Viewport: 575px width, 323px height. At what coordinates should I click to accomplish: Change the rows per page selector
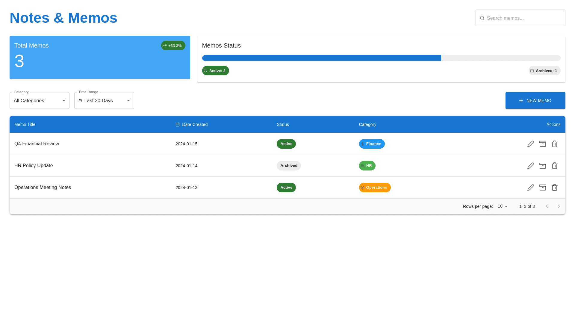click(x=503, y=206)
